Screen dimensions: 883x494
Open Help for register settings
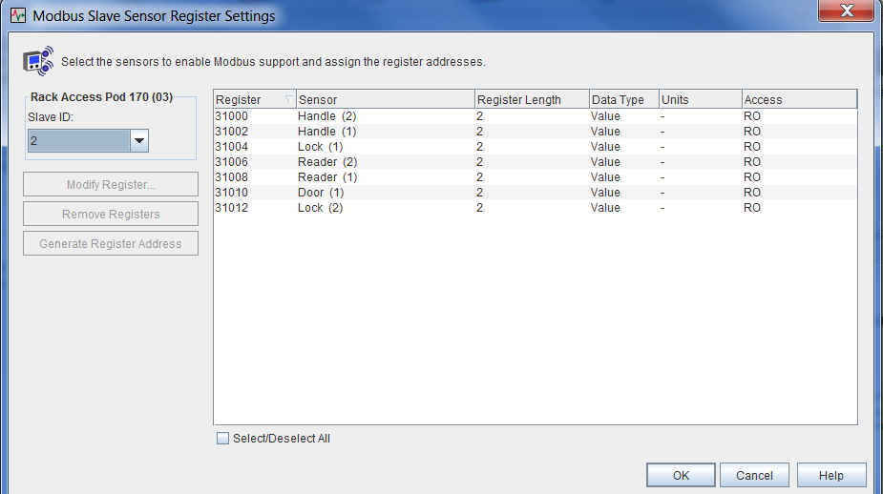831,476
